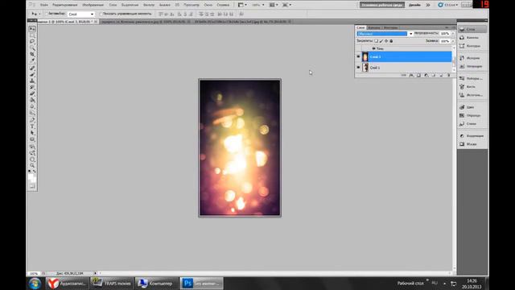Select the Eyedropper tool
Image resolution: width=515 pixels, height=290 pixels.
(32, 61)
